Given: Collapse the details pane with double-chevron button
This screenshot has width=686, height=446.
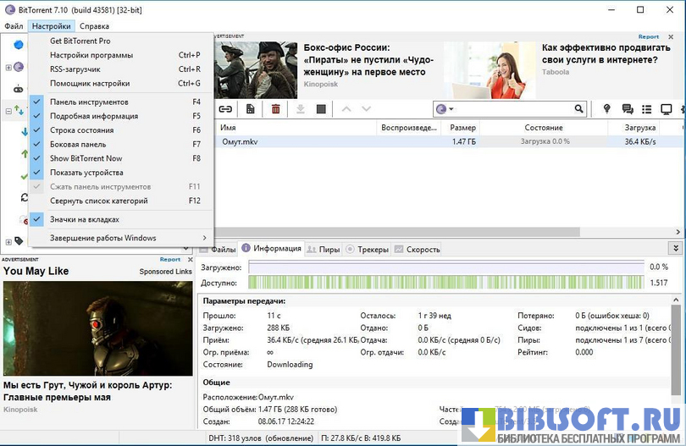Looking at the screenshot, I should tap(675, 249).
